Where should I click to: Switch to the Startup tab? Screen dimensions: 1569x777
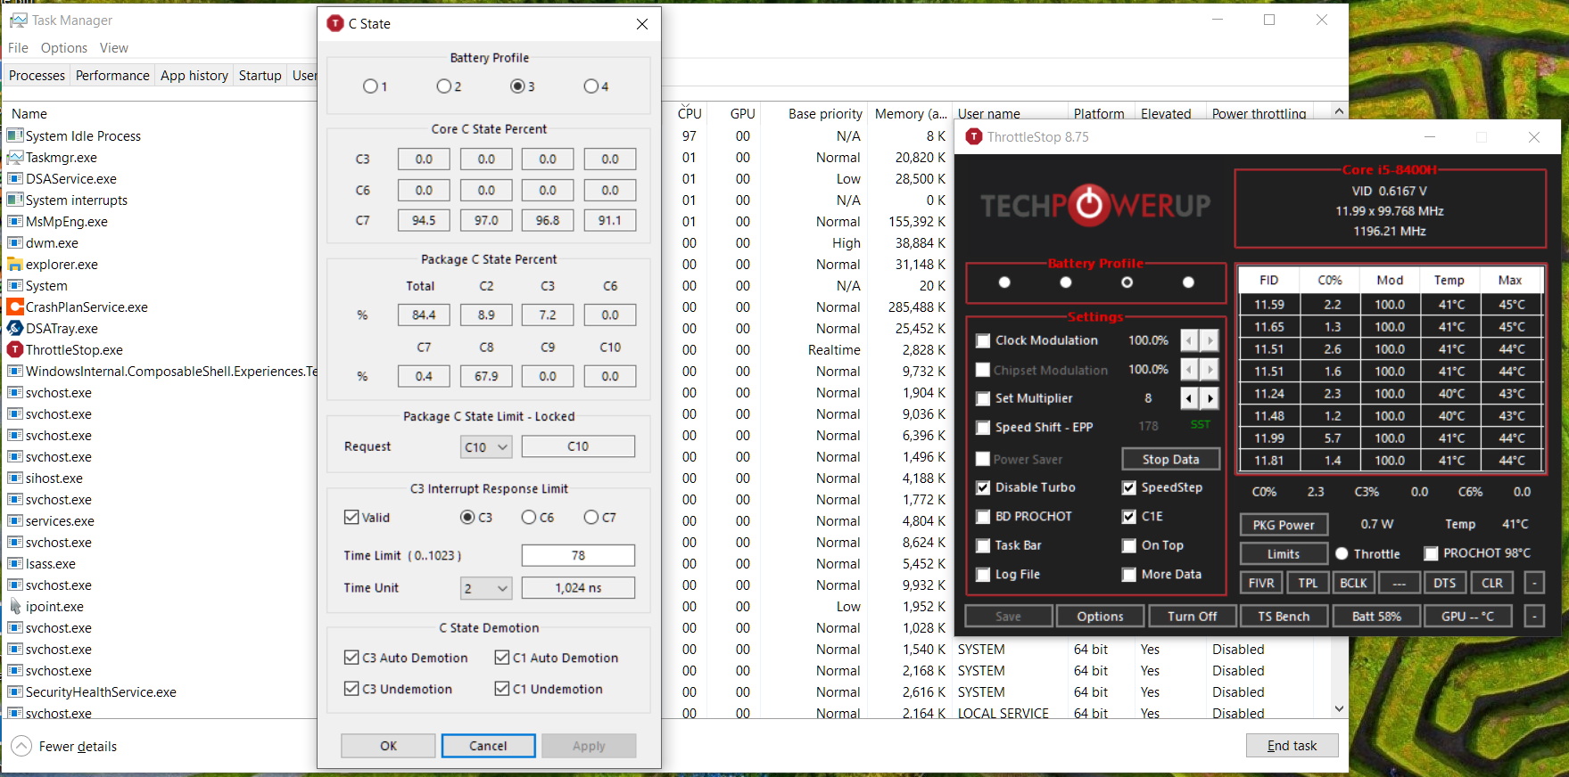pyautogui.click(x=260, y=76)
